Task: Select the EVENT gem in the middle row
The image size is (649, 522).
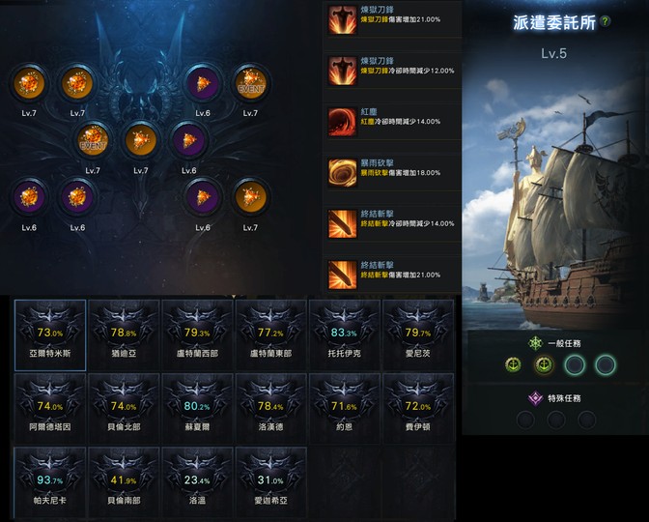Action: pos(93,140)
